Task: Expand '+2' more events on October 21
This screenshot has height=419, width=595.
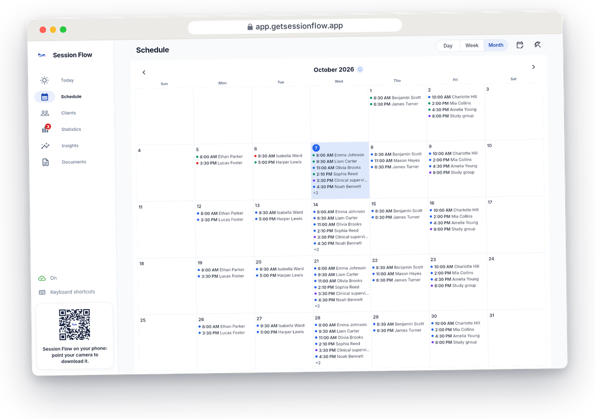Action: [317, 307]
